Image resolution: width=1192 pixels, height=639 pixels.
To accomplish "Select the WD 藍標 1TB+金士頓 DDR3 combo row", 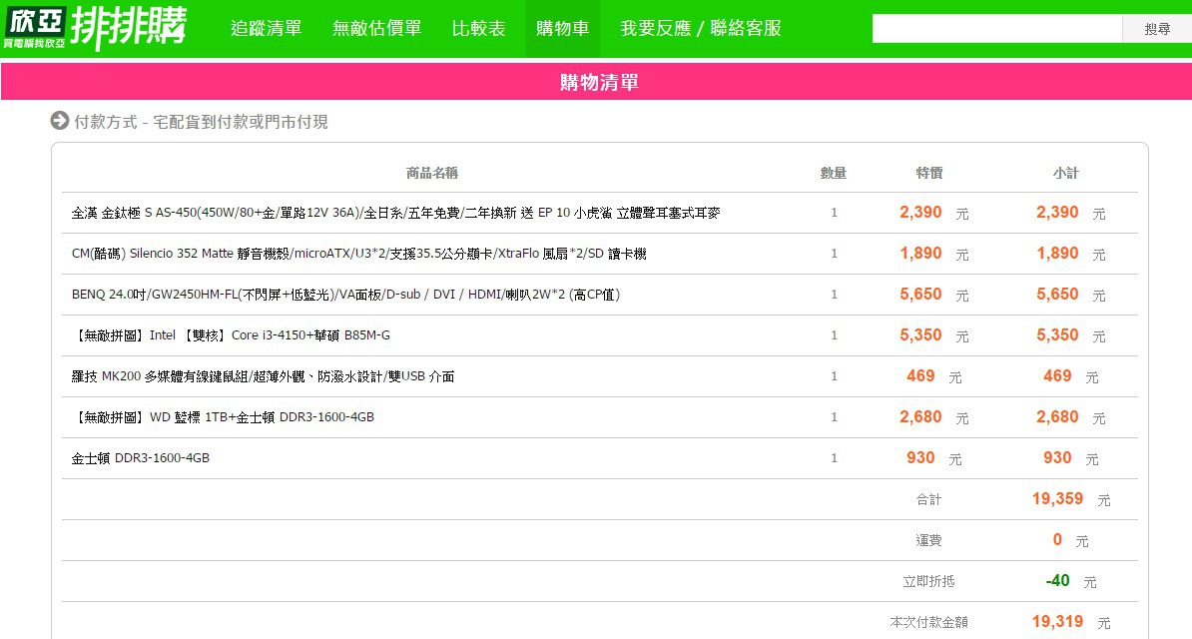I will tap(600, 417).
